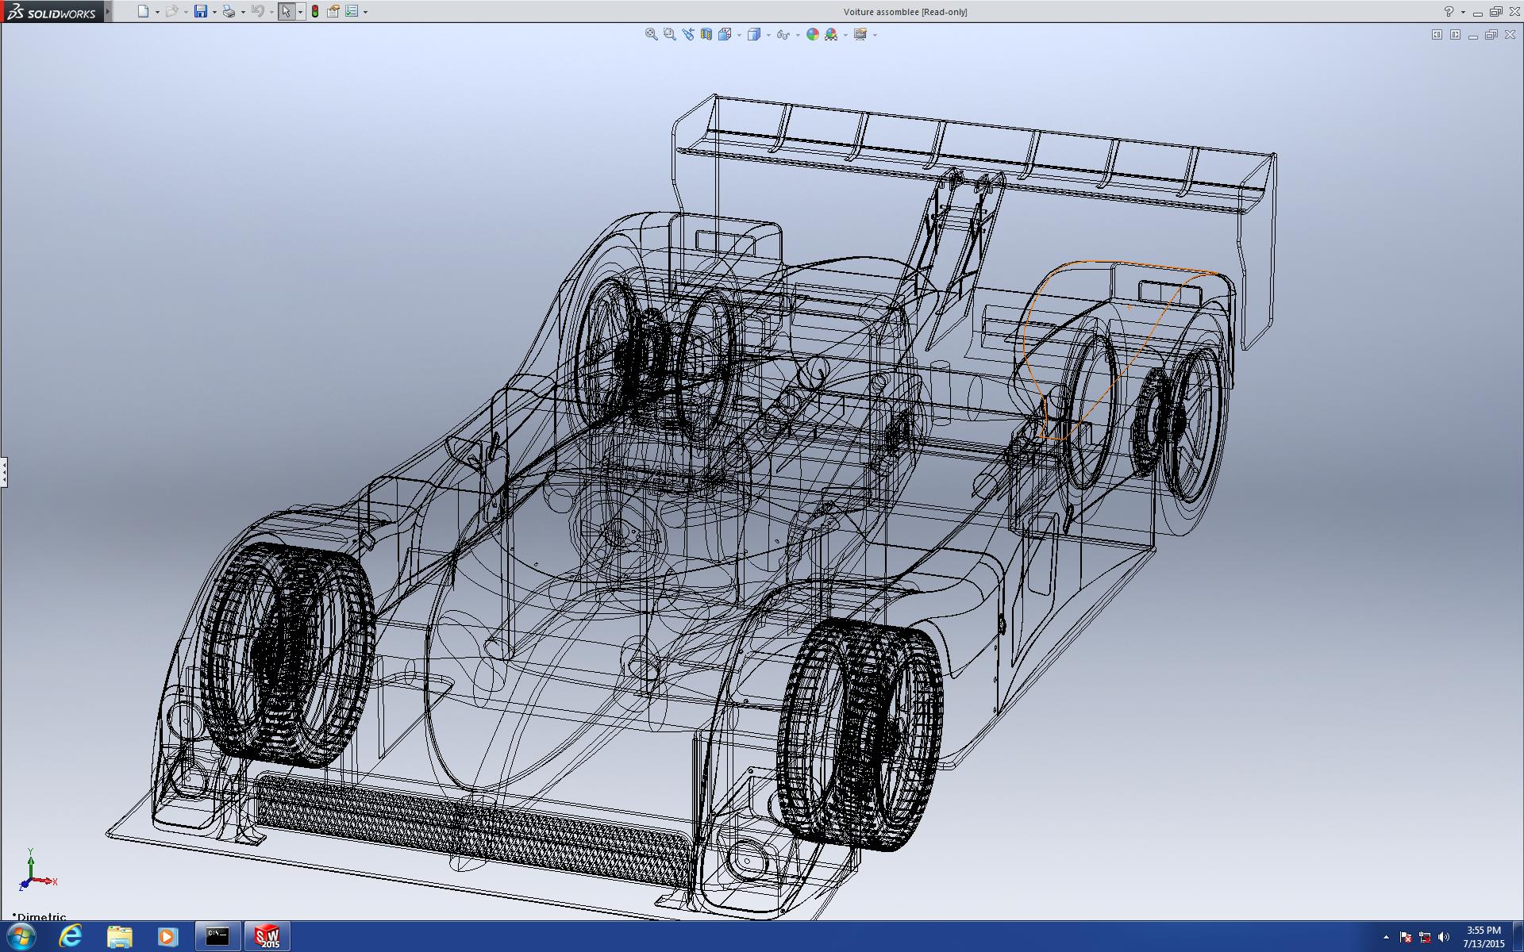Screen dimensions: 1524x952
Task: Click the Apply Scene icon
Action: pos(831,34)
